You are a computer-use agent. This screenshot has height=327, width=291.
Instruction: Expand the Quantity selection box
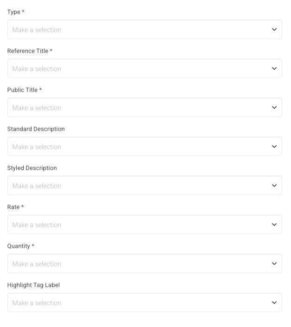pos(145,263)
